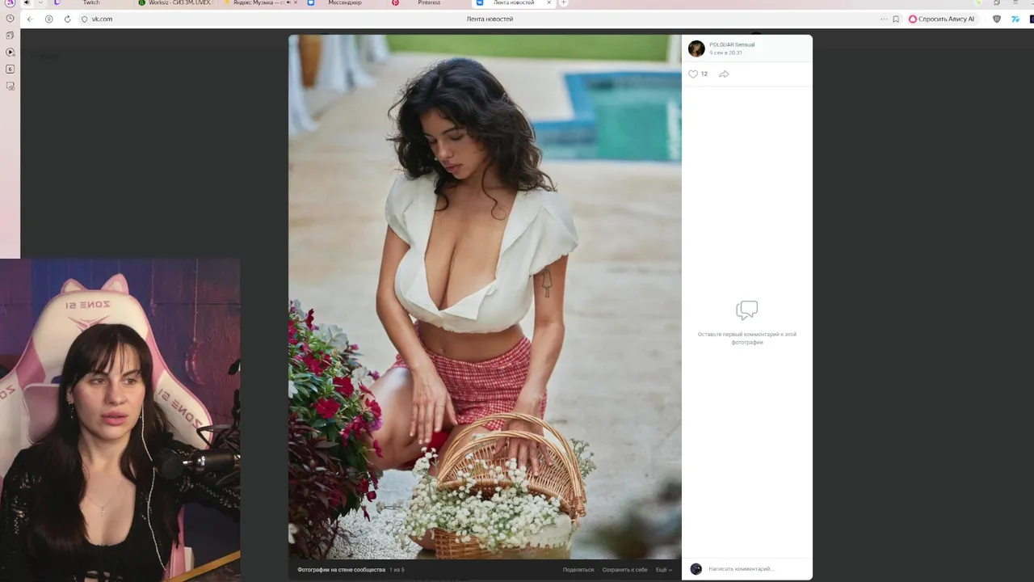
Task: Expand the tab list chevron in tab strip
Action: 40,3
